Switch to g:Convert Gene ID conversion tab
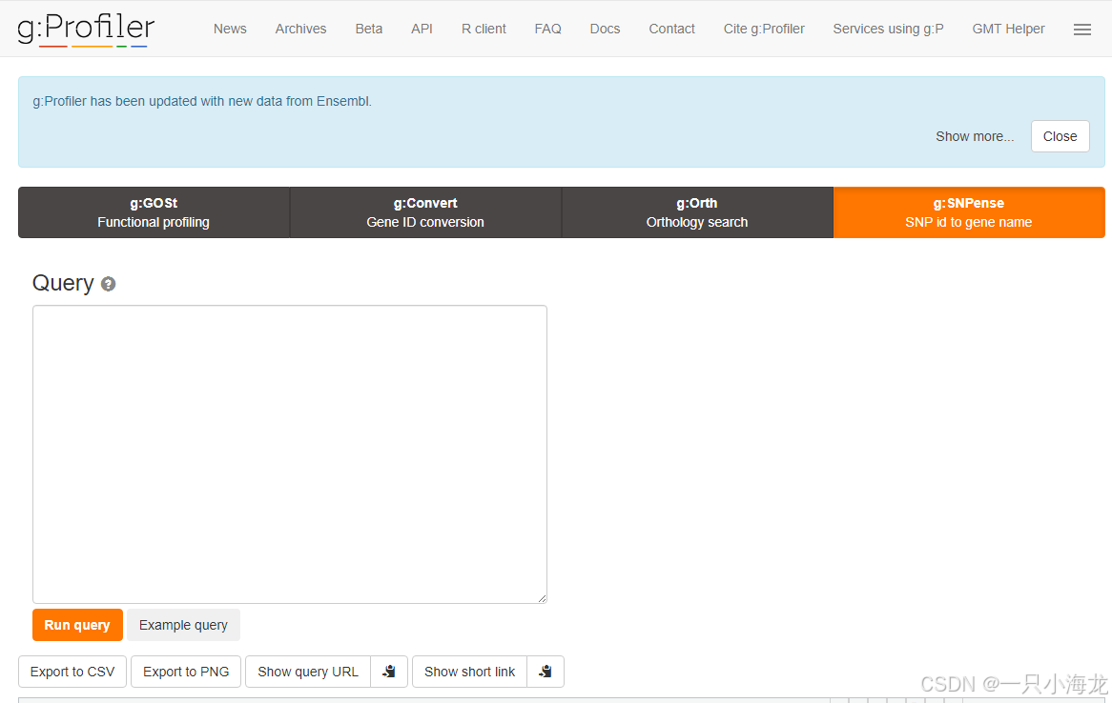The image size is (1112, 703). tap(425, 212)
